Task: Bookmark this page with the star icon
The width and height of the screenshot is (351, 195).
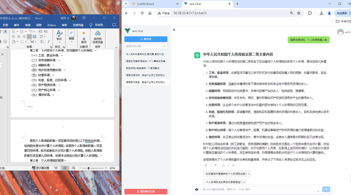Action: (299, 13)
